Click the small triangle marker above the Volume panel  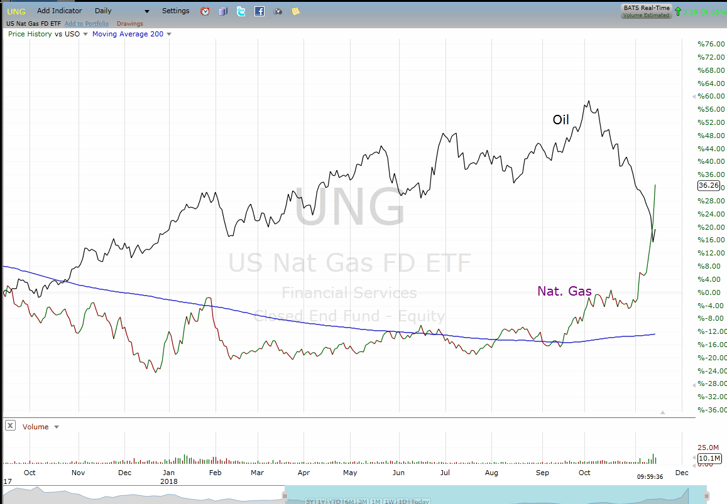click(662, 412)
